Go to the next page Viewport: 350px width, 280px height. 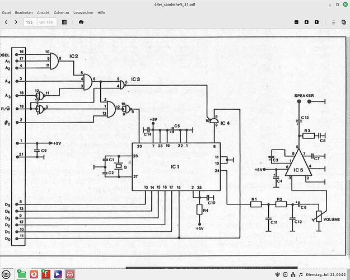(16, 22)
